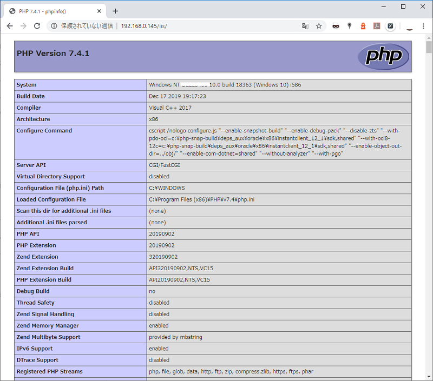Click the 'IPv6 Support' label

click(x=35, y=349)
